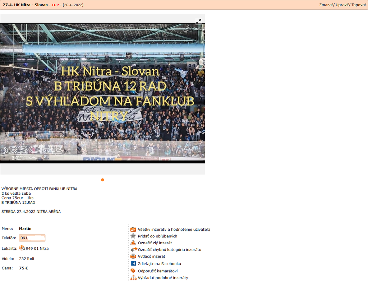Open the Vyhľadať podobné inzeráty link
The image size is (368, 282).
tap(163, 278)
